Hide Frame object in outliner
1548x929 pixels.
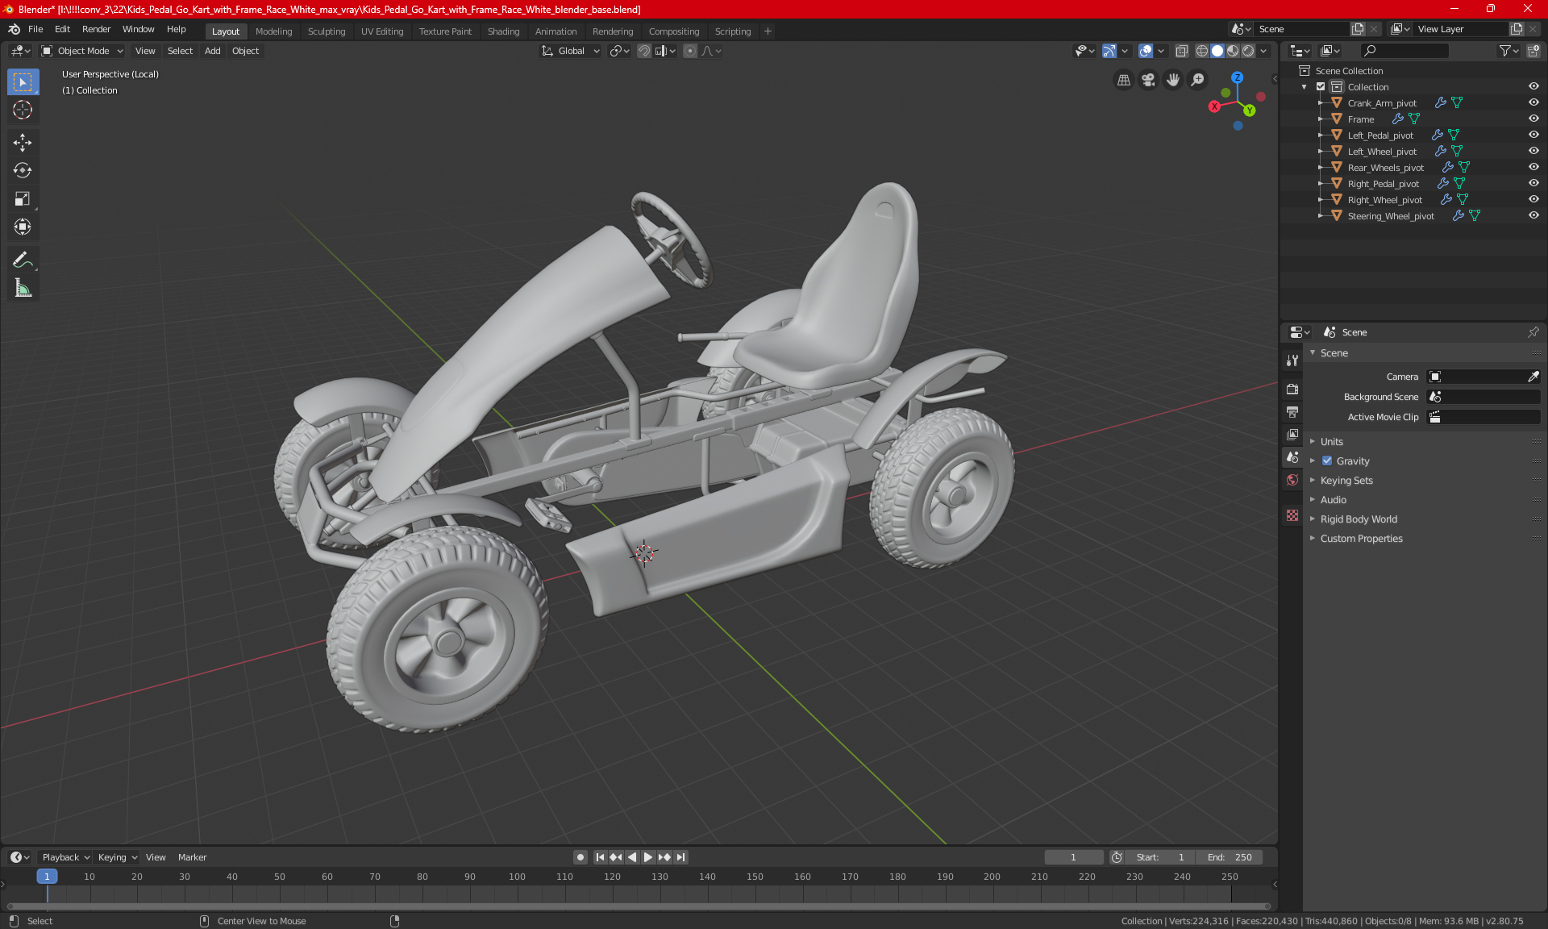(1533, 119)
